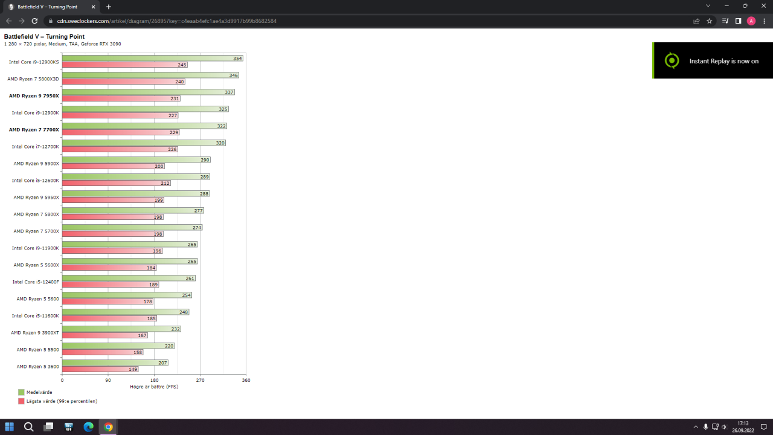
Task: Click the green 354 FPS bar
Action: 152,59
